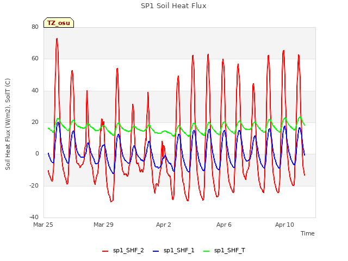The image size is (348, 261).
Task: Click the -40 y-axis tick label
Action: tap(34, 217)
